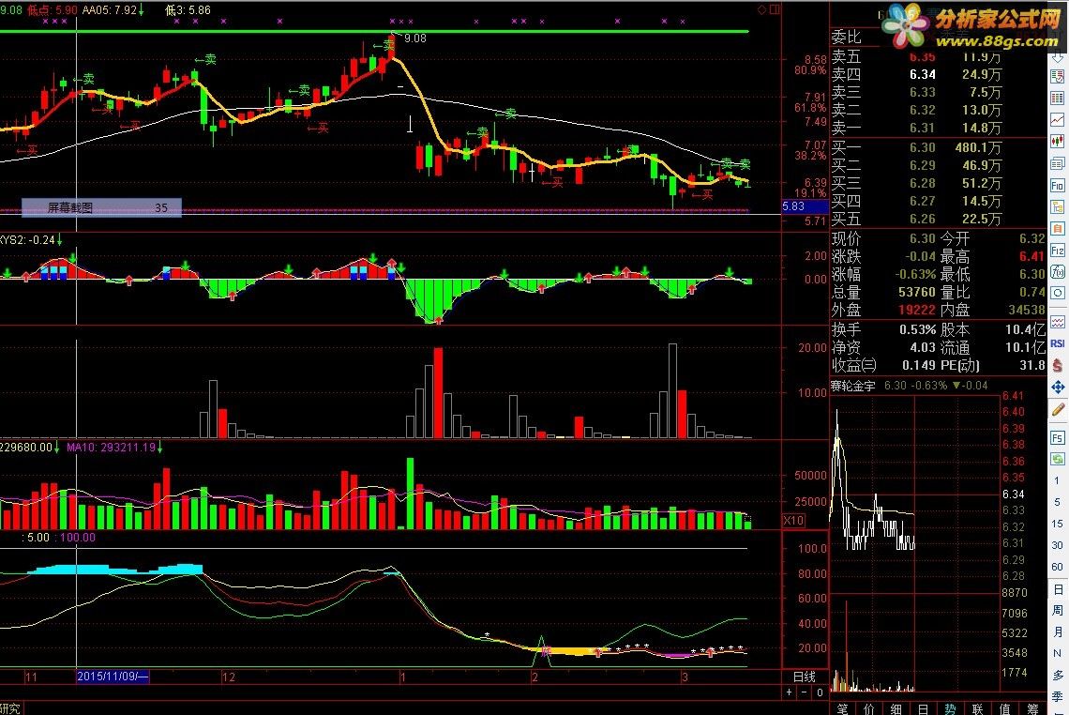Click the red window square icon at chart top-right
This screenshot has height=715, width=1069.
775,9
